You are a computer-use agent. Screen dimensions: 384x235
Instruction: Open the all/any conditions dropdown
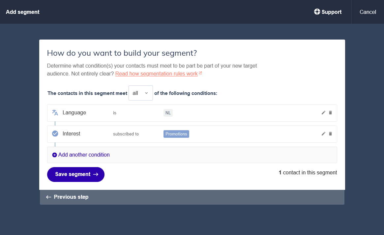coord(140,93)
